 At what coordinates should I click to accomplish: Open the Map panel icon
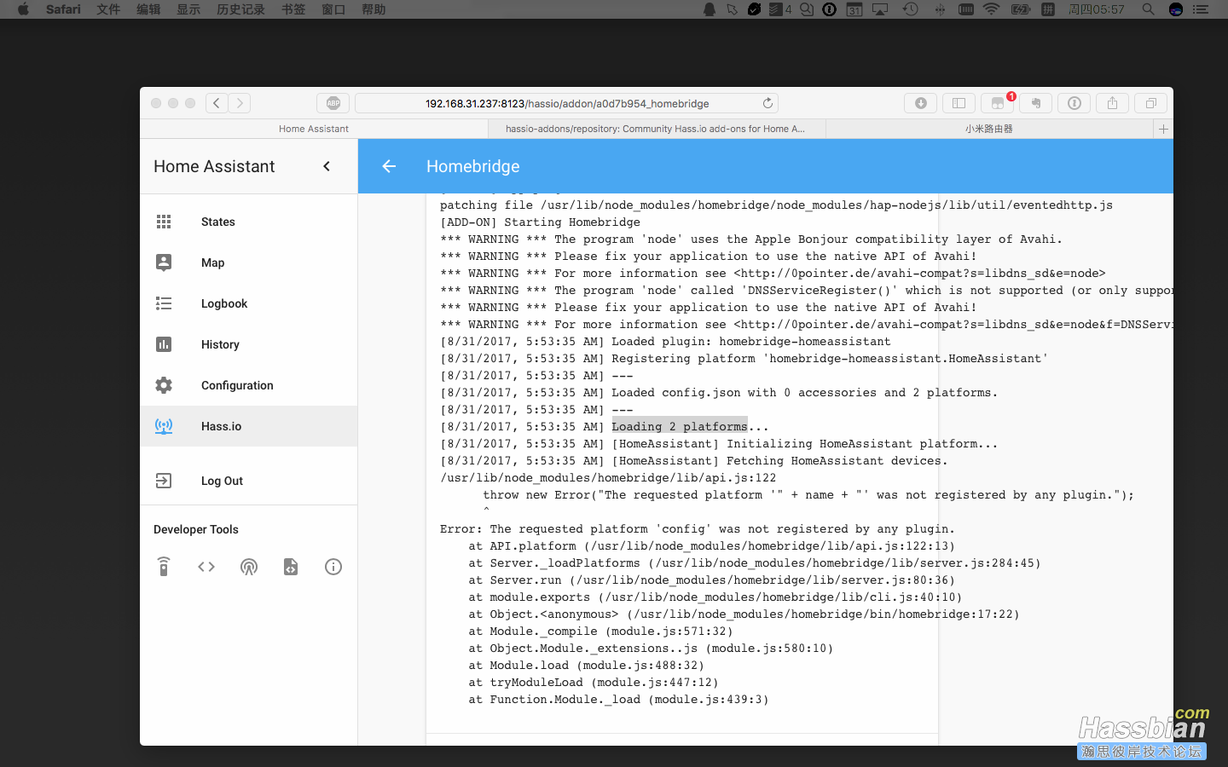tap(164, 262)
